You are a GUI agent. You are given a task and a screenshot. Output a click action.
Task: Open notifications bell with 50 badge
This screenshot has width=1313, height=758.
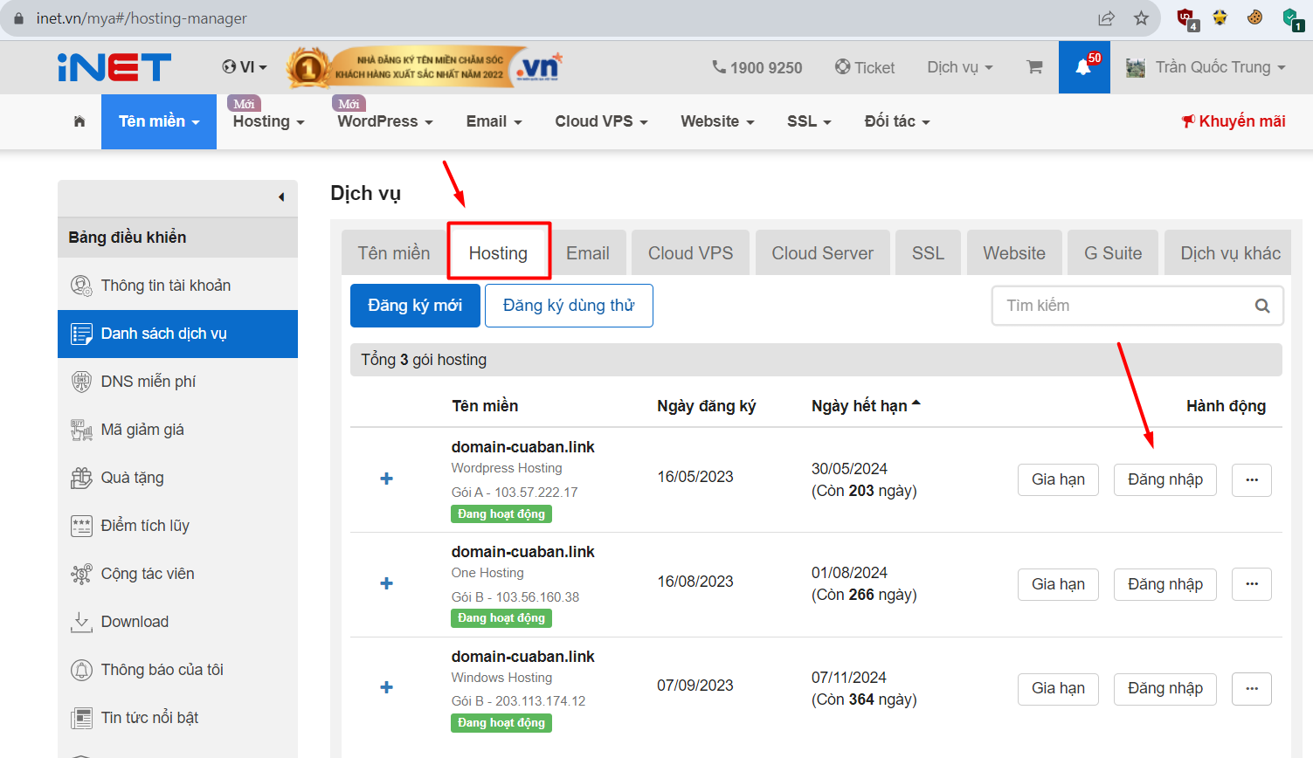tap(1084, 67)
